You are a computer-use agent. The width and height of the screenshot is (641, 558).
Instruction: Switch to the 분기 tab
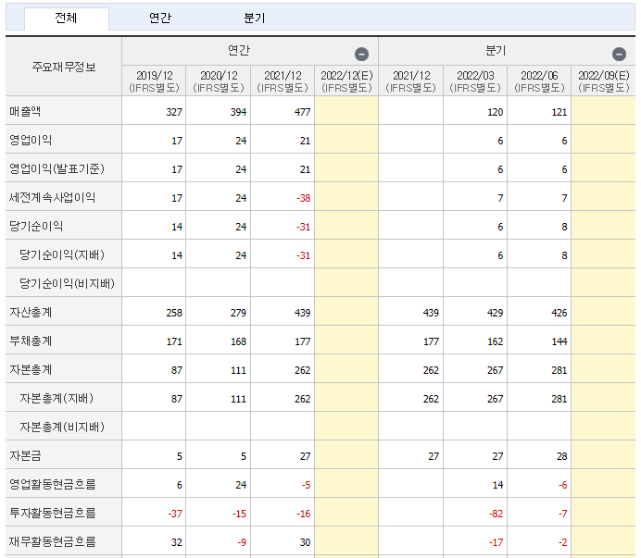coord(255,18)
